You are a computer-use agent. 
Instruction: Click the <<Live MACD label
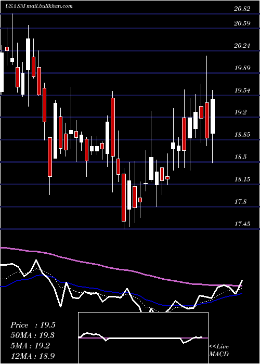click(x=219, y=350)
